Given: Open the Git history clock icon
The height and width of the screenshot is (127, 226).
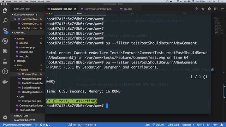Looking at the screenshot, I should [x=5, y=71].
